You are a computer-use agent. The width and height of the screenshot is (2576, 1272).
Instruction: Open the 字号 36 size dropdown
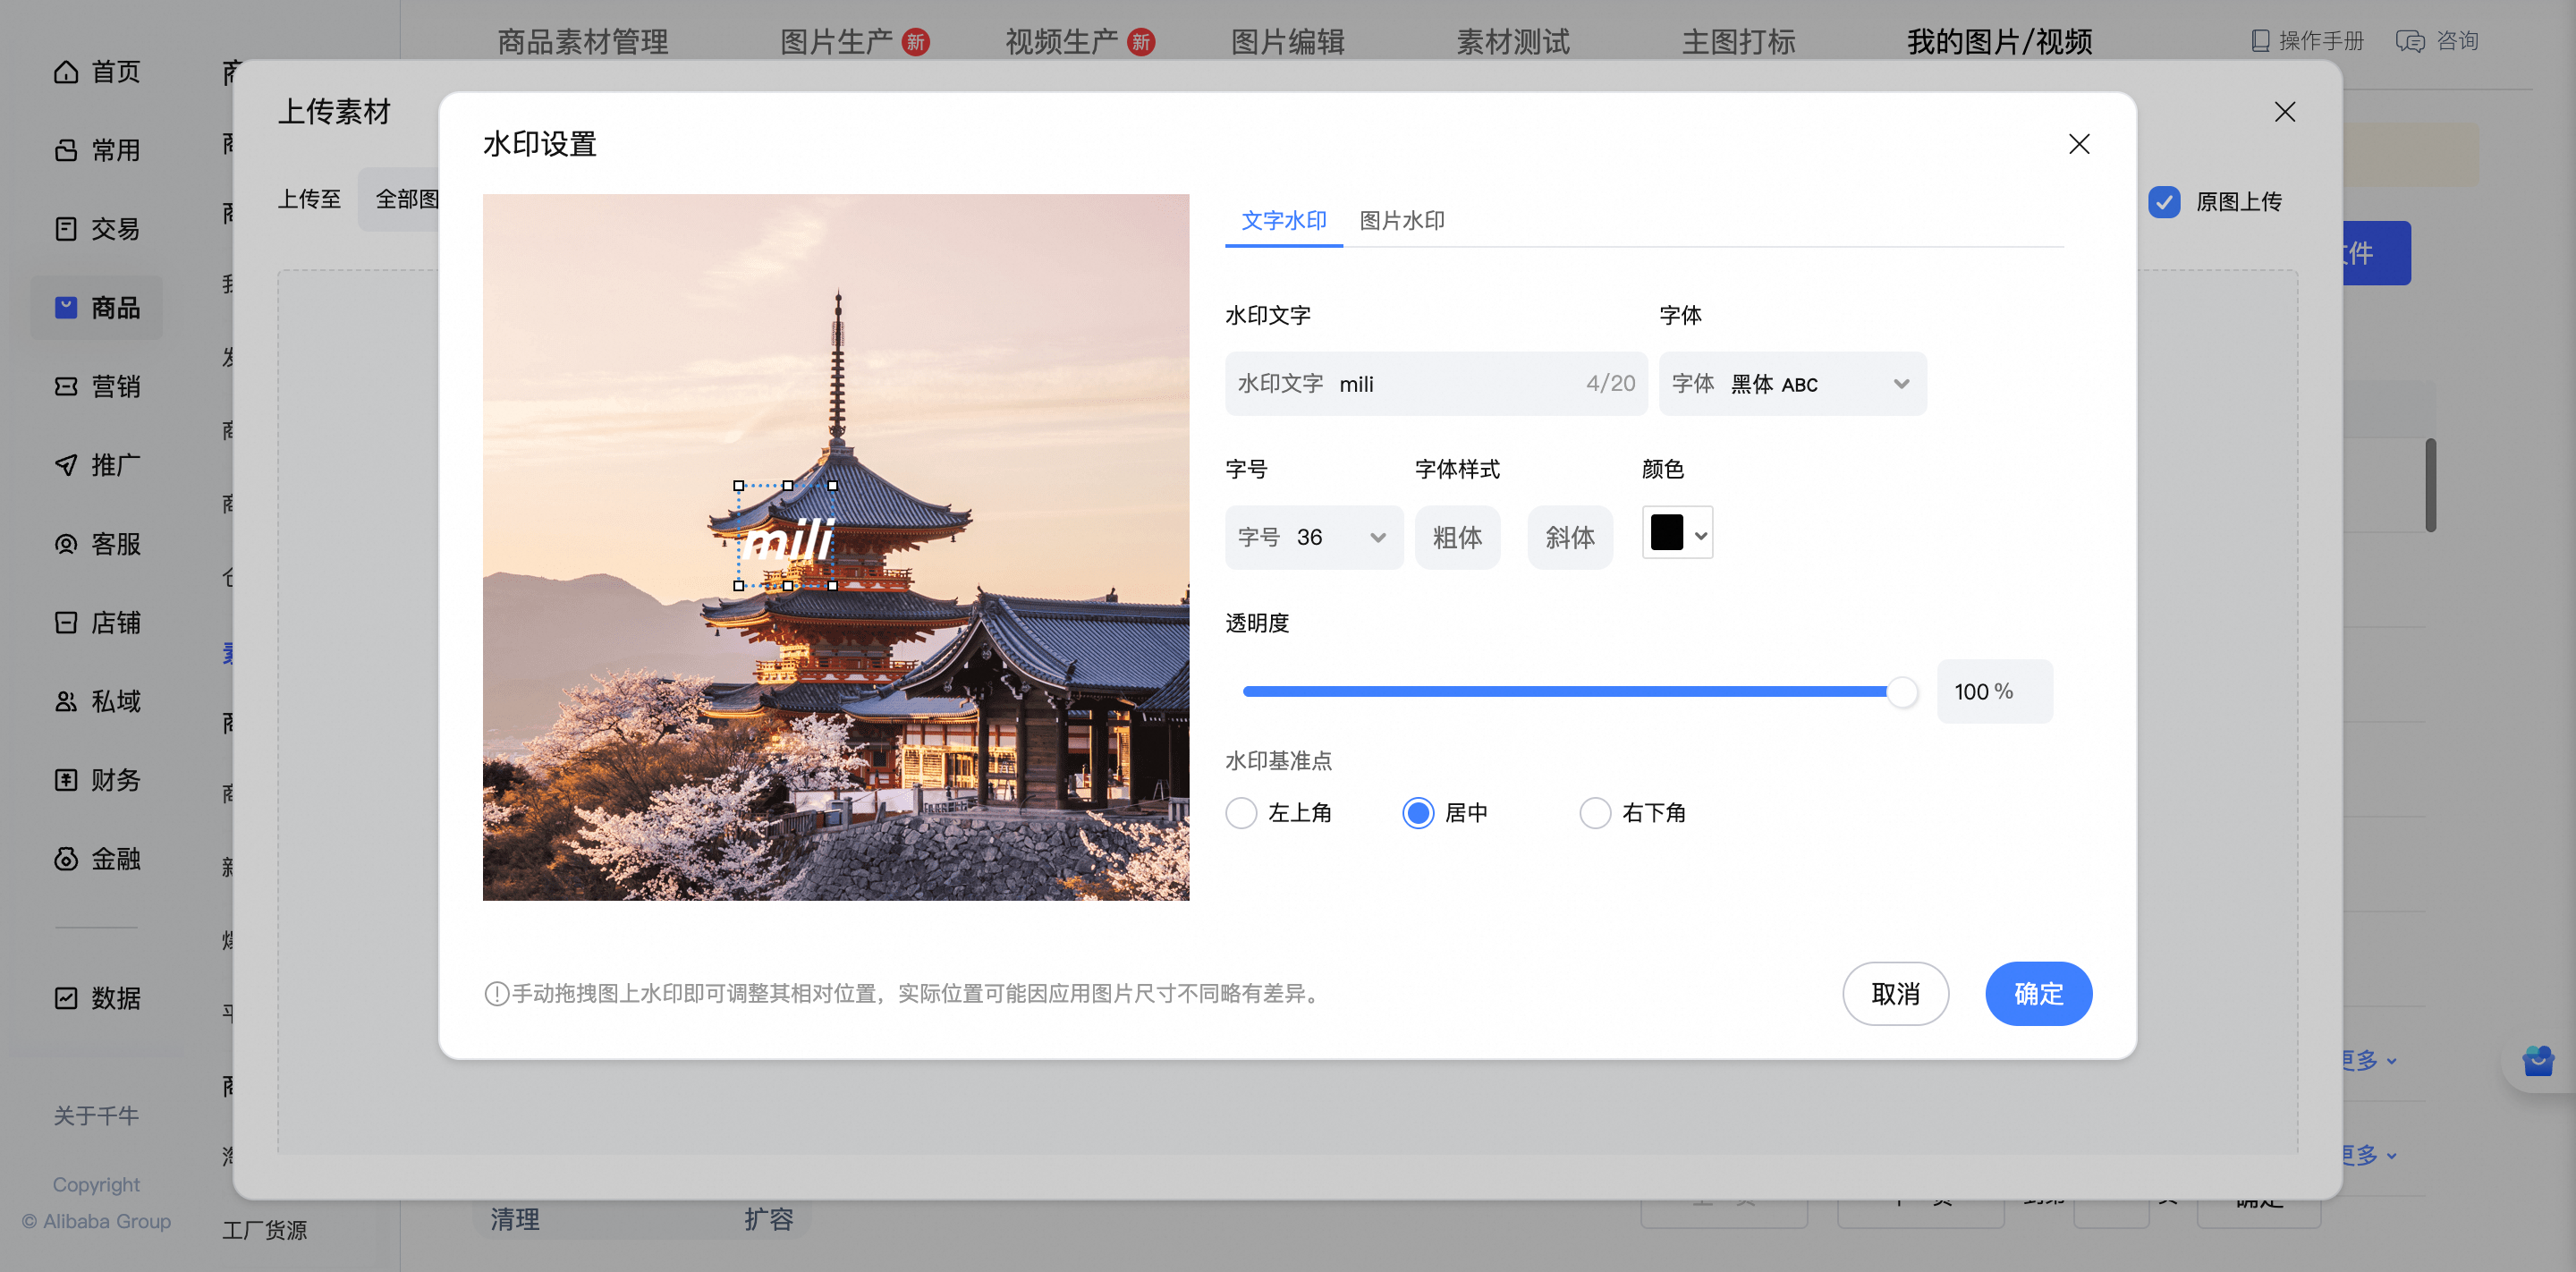point(1314,538)
